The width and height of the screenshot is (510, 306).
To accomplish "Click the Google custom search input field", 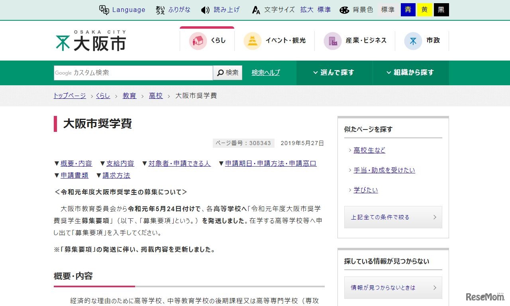I will pyautogui.click(x=131, y=73).
